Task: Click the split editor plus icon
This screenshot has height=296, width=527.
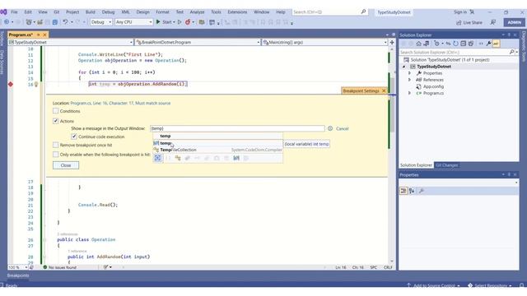Action: click(x=392, y=42)
